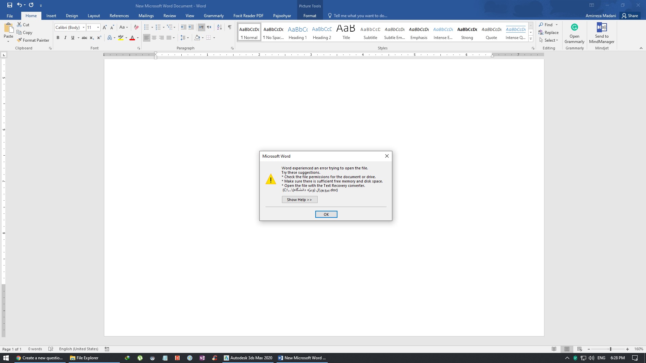Open Find dropdown arrow

tap(557, 25)
